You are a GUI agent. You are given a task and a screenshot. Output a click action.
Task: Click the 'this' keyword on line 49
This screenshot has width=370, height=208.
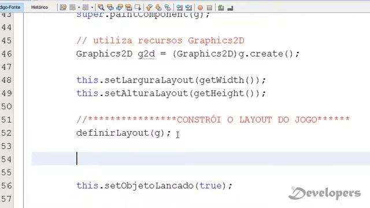click(x=87, y=94)
